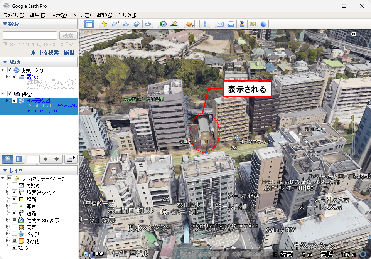This screenshot has width=371, height=259.
Task: Click the 検索 button
Action: (x=68, y=35)
